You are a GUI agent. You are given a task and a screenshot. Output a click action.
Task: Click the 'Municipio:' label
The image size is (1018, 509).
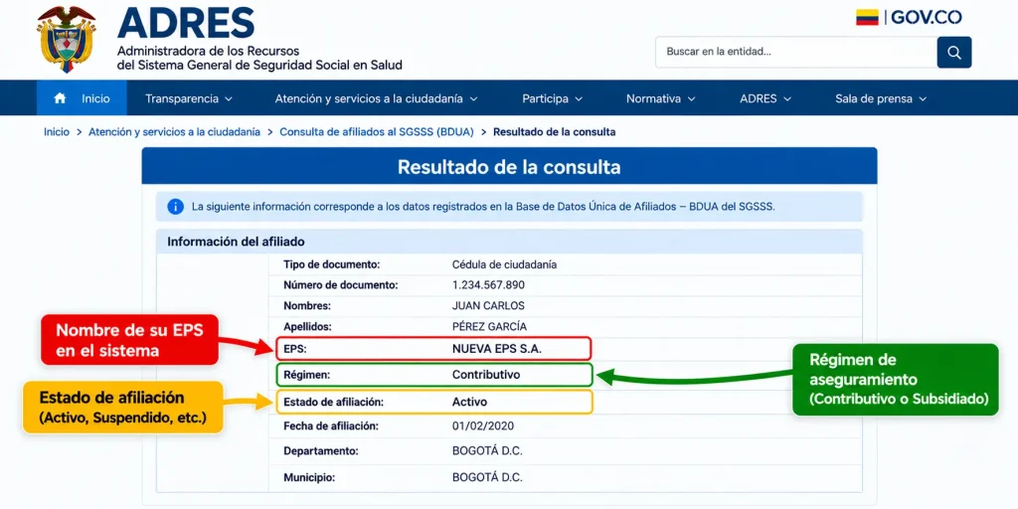[x=310, y=478]
